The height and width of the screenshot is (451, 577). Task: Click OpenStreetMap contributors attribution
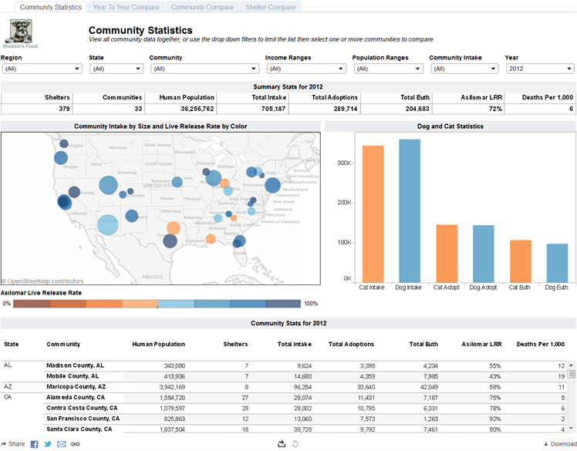click(42, 281)
